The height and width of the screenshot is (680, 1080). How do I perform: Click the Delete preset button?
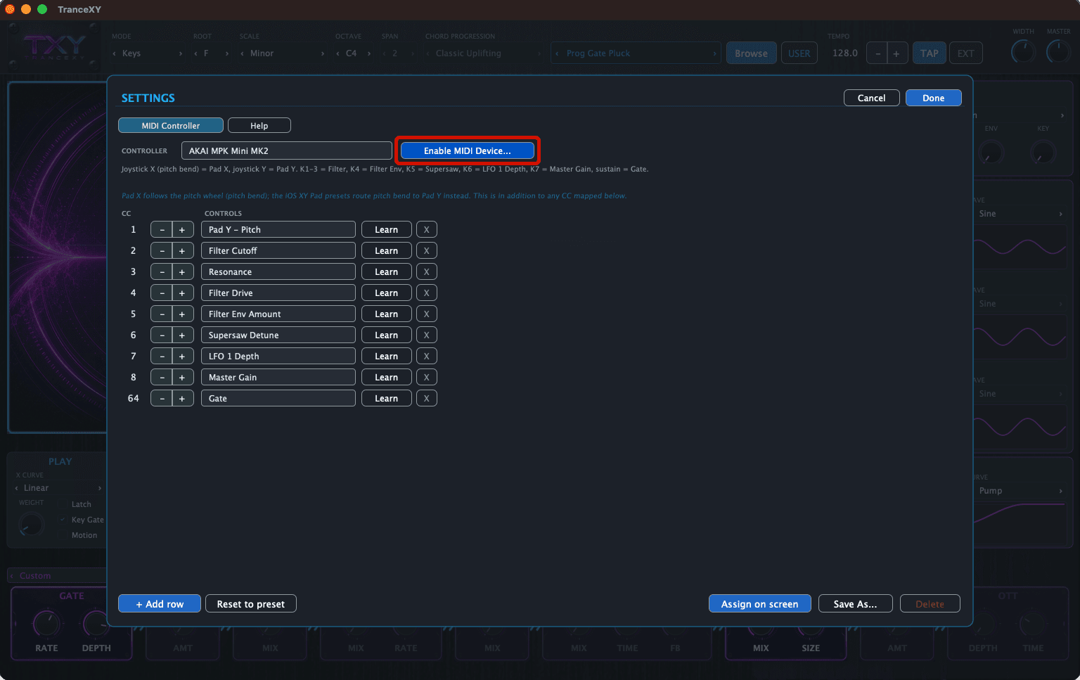coord(930,603)
